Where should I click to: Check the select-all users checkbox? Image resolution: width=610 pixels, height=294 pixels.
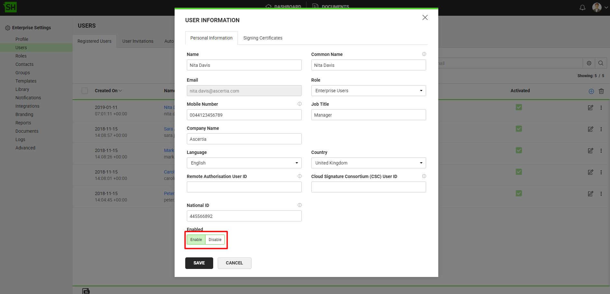click(x=85, y=91)
